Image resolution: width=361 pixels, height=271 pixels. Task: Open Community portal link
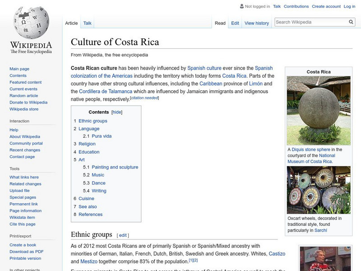(x=26, y=143)
